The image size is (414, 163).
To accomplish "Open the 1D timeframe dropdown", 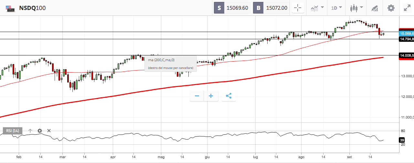I will [336, 8].
